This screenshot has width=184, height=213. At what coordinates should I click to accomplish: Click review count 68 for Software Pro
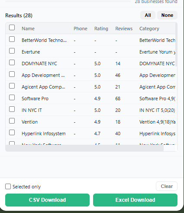coord(118,99)
